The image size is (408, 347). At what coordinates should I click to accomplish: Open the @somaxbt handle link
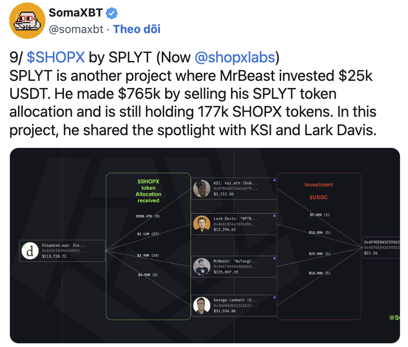click(76, 29)
